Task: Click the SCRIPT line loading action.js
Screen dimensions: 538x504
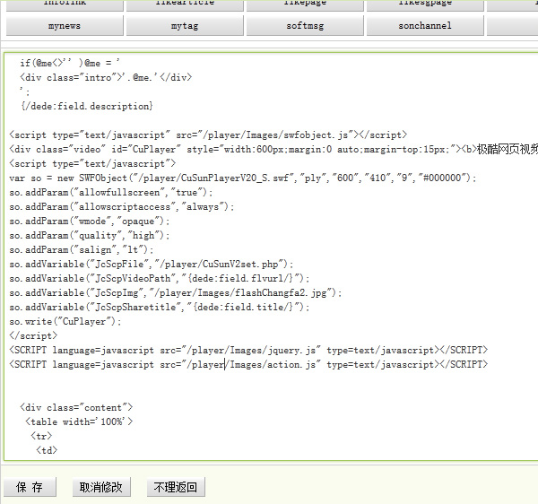Action: click(x=248, y=364)
